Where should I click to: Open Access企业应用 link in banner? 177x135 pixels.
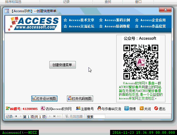(153, 20)
